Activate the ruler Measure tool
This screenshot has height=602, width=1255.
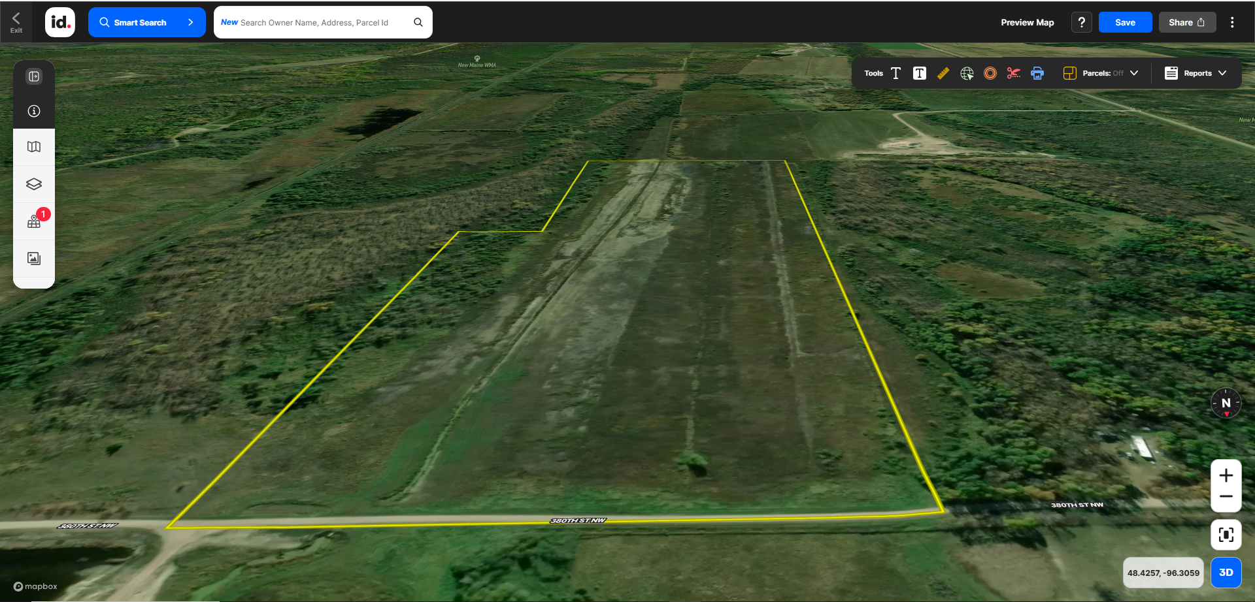tap(943, 73)
